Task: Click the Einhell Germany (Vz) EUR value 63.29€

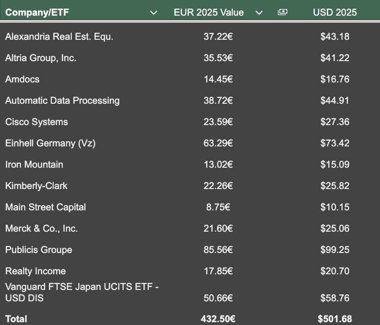Action: 218,143
